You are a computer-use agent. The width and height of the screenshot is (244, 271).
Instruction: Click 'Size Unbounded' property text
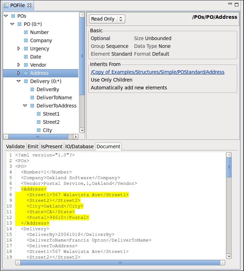click(x=152, y=38)
